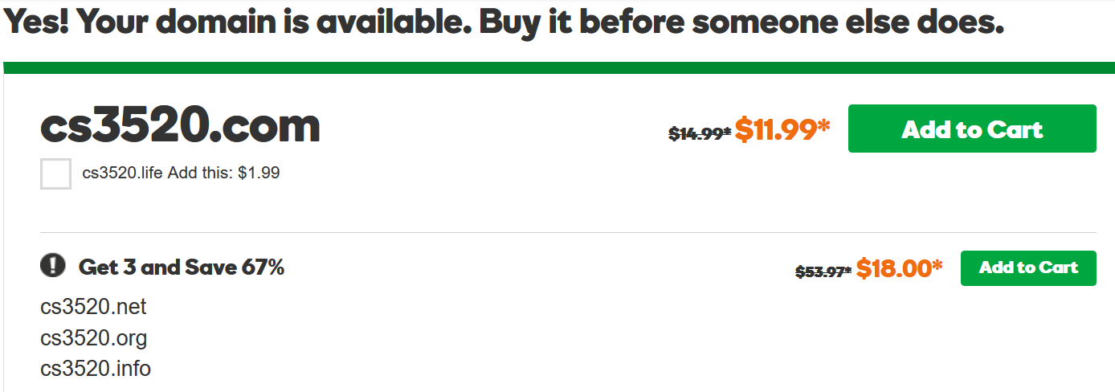
Task: Click the orange asterisk after $11.99
Action: coord(824,125)
